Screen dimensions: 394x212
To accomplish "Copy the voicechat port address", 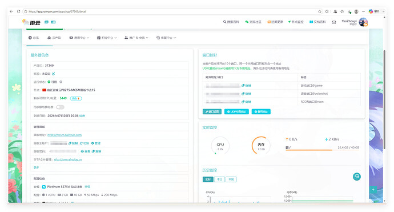I will [246, 94].
